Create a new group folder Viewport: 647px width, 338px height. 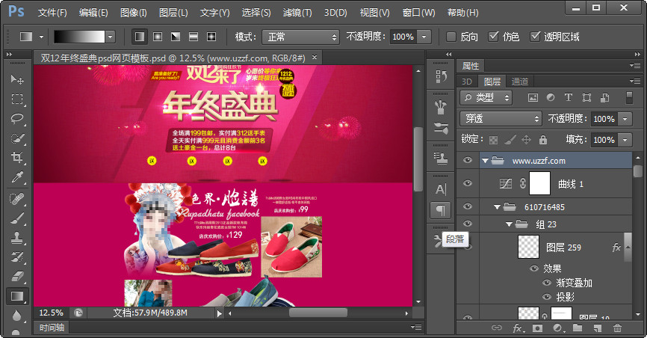pyautogui.click(x=578, y=328)
